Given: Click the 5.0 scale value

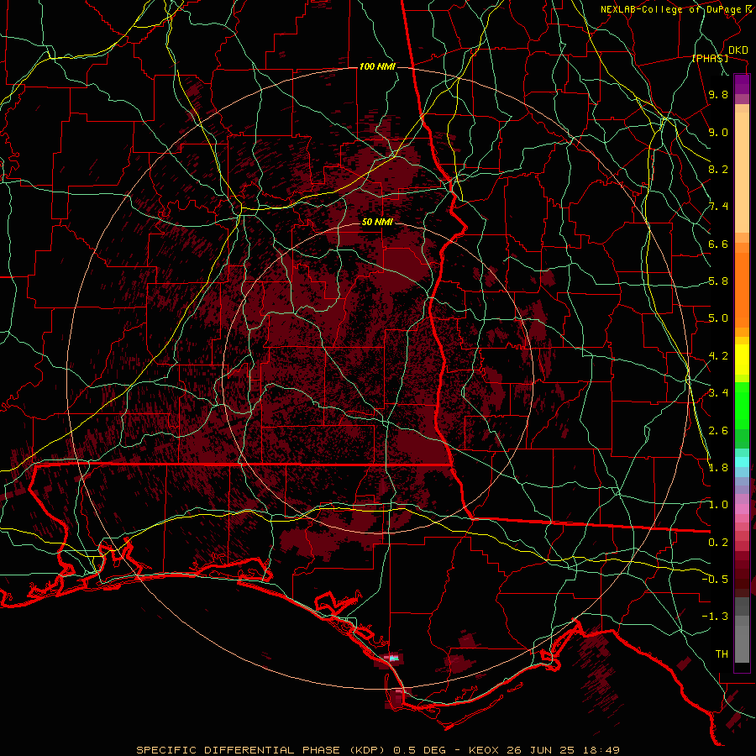Looking at the screenshot, I should point(718,318).
